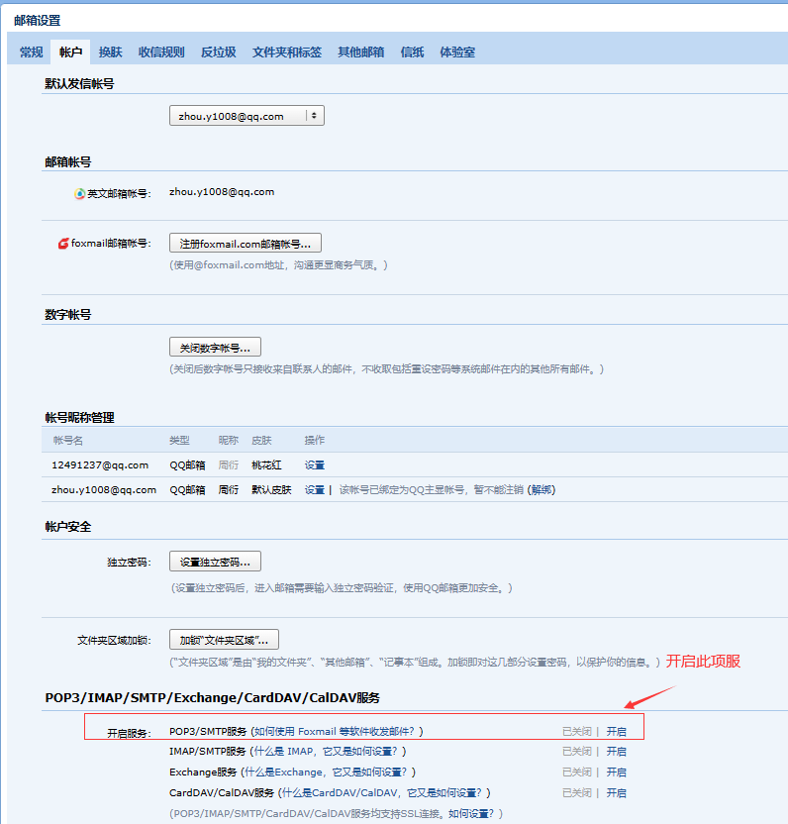Click the 桃花红 skin text
This screenshot has width=788, height=824.
[x=266, y=465]
